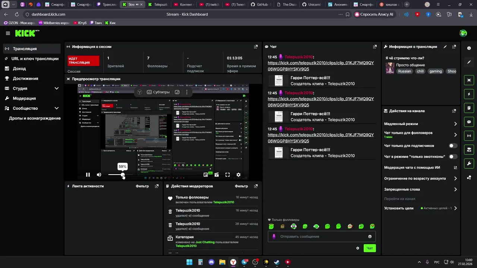Click the info icon in the right sidebar
Viewport: 477px width, 268px height.
tap(469, 48)
